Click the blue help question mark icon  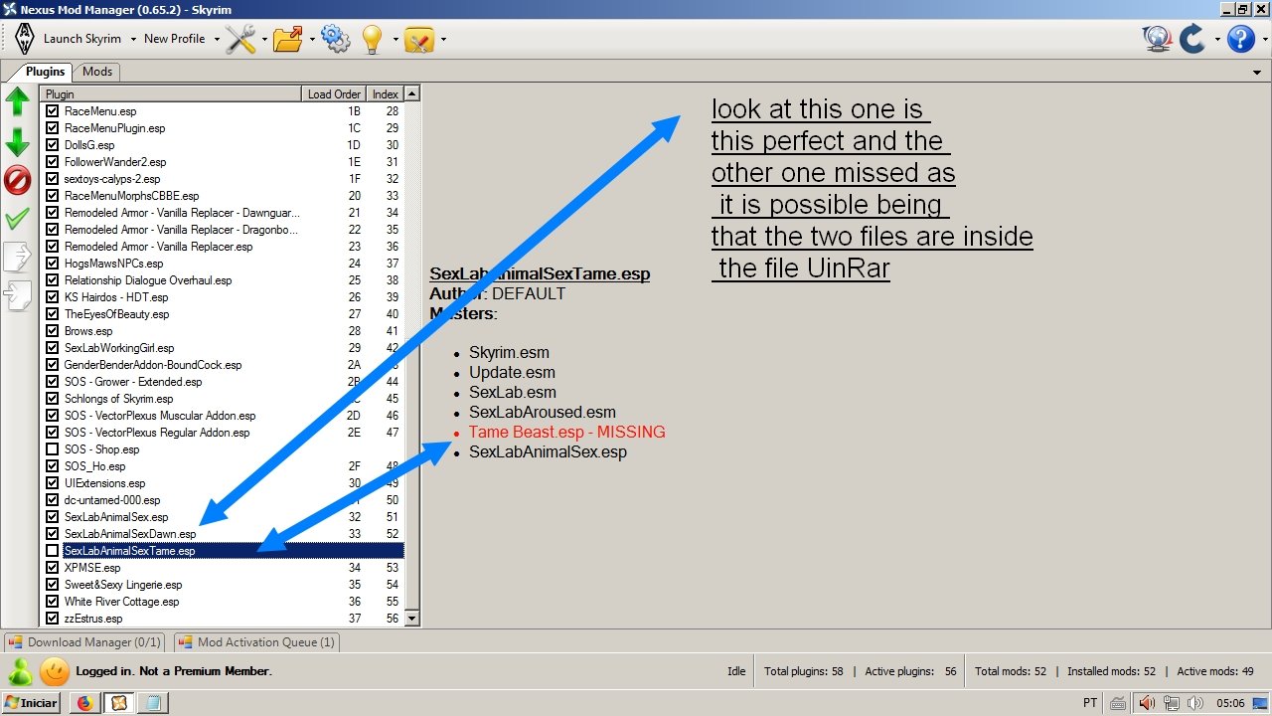[1240, 39]
